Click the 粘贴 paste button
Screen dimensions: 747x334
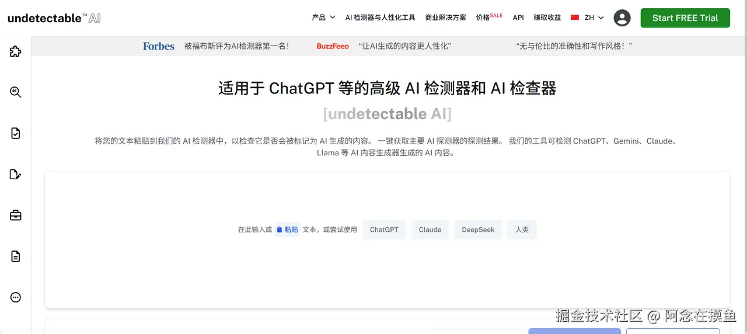[288, 229]
